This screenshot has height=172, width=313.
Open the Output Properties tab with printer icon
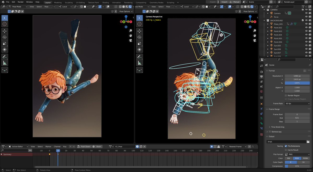pos(261,76)
